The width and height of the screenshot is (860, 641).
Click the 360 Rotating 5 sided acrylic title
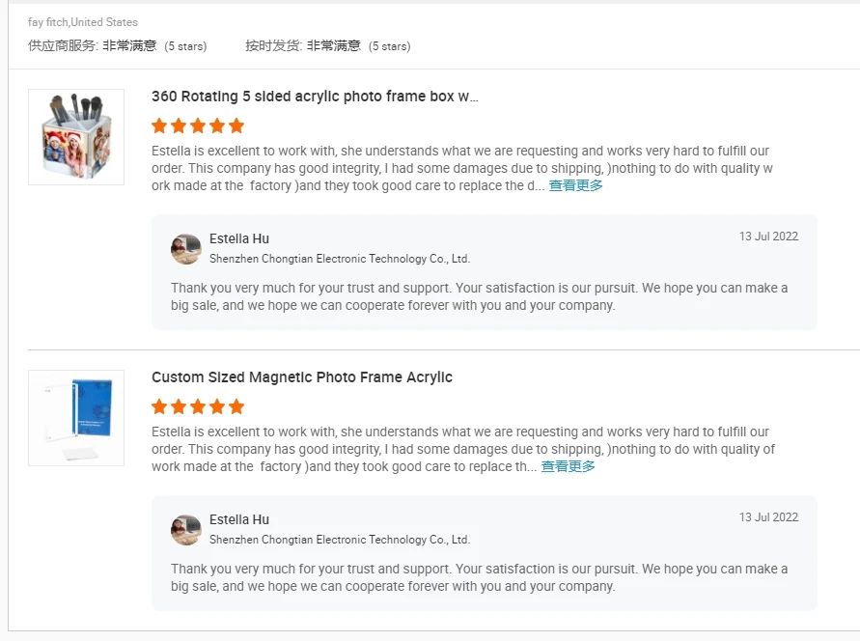[315, 97]
